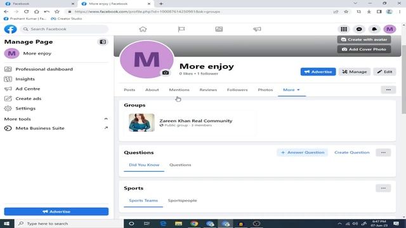The height and width of the screenshot is (228, 406).
Task: Open Meta Business Suite external link arrow
Action: click(x=106, y=128)
